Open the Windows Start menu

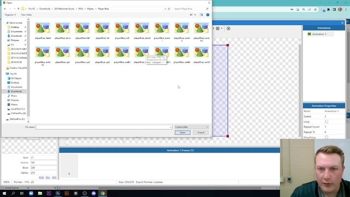tap(4, 193)
